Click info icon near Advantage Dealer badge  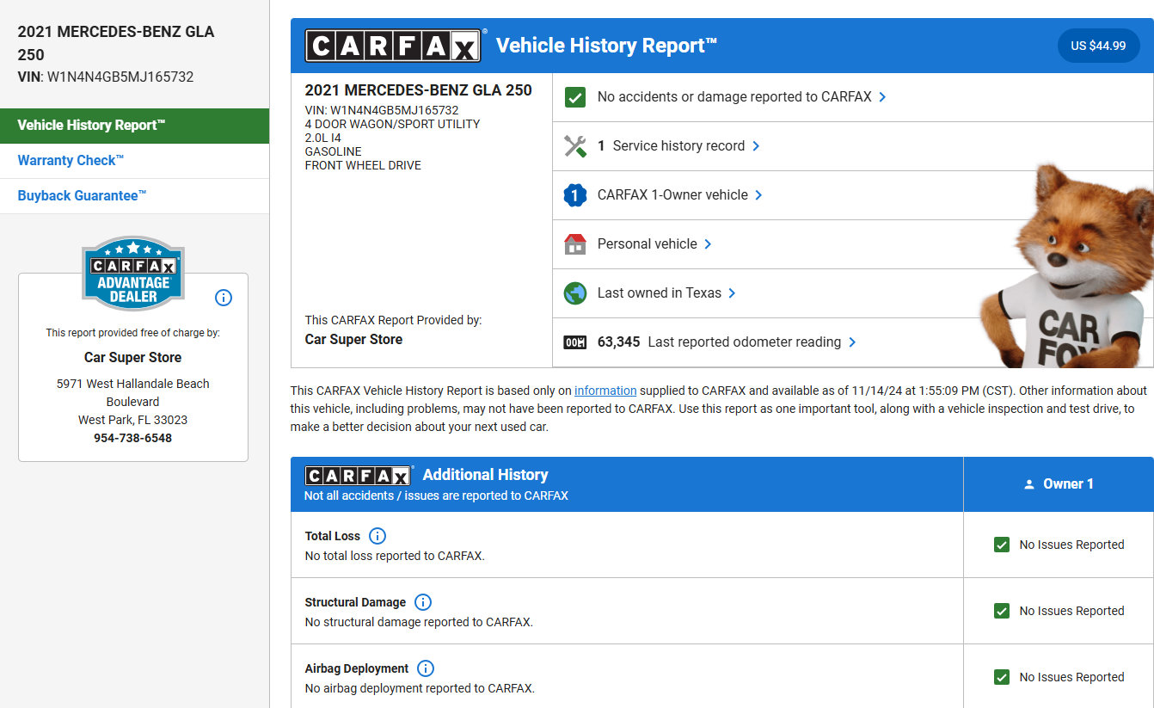(x=224, y=298)
